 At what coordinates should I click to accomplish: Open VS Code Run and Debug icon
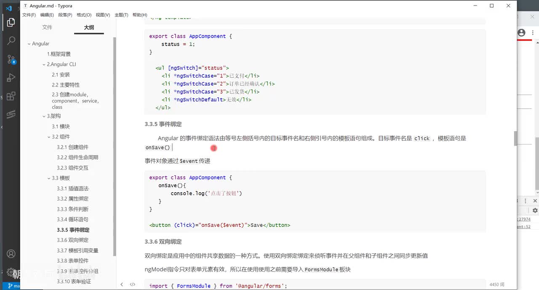pos(11,78)
